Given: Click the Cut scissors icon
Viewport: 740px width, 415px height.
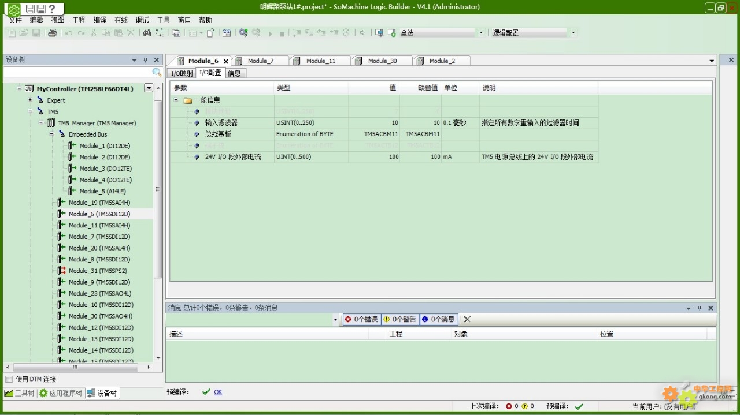Looking at the screenshot, I should (93, 33).
